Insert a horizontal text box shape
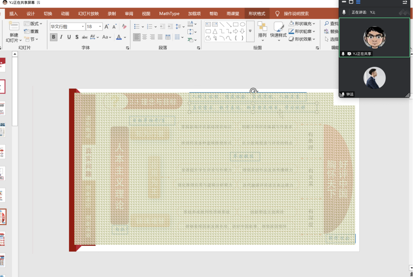The width and height of the screenshot is (413, 277). 208,24
